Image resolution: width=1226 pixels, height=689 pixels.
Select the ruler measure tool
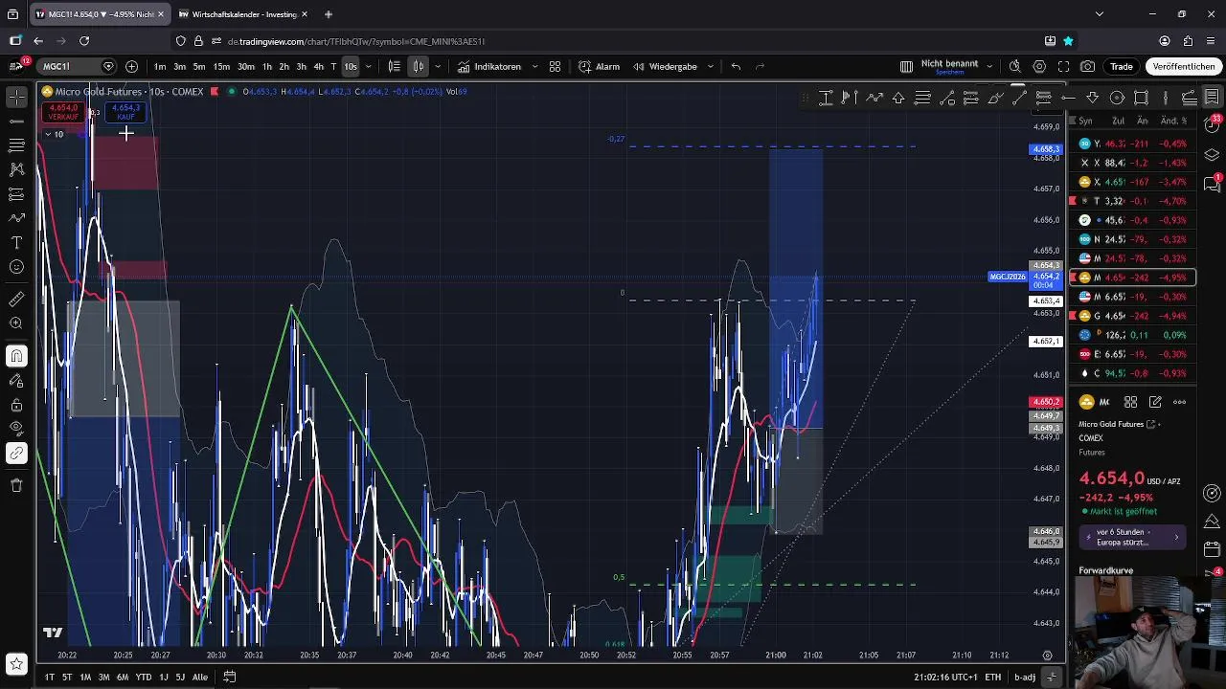pos(16,300)
